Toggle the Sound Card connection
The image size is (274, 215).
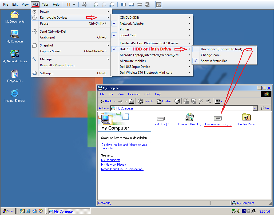(128, 35)
